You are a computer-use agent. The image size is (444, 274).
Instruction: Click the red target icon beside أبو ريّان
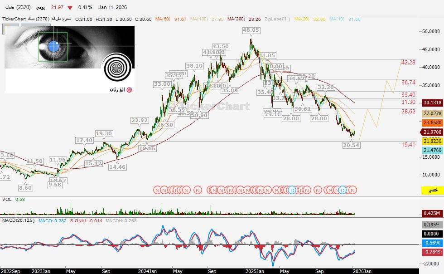coord(130,90)
